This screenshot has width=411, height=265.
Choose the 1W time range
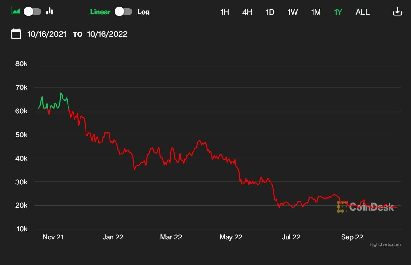[293, 12]
